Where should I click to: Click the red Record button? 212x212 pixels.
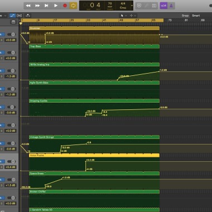(65, 6)
